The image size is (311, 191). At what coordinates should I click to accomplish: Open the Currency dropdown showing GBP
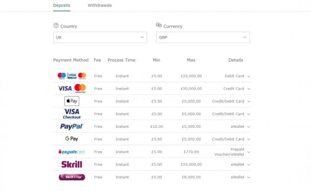click(x=203, y=37)
